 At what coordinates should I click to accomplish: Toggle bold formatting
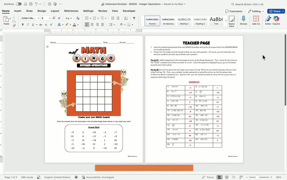(23, 25)
